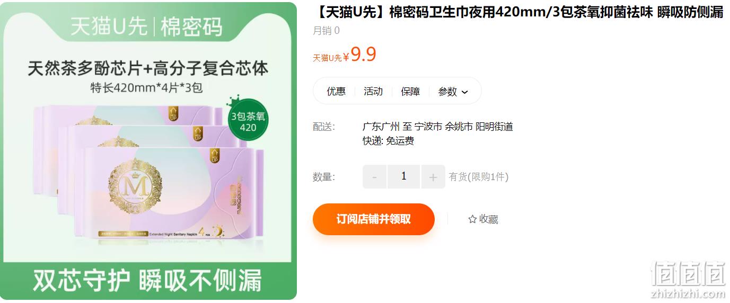Click the quantity input field
This screenshot has height=303, width=730.
[404, 176]
